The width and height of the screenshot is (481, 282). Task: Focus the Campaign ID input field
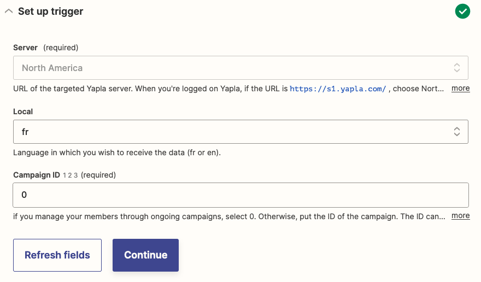[241, 195]
